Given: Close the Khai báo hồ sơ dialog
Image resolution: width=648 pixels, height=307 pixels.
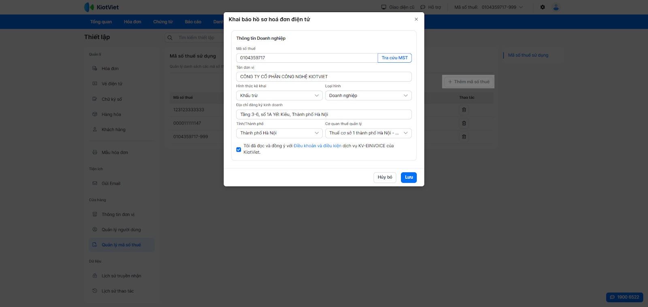Looking at the screenshot, I should pos(416,19).
